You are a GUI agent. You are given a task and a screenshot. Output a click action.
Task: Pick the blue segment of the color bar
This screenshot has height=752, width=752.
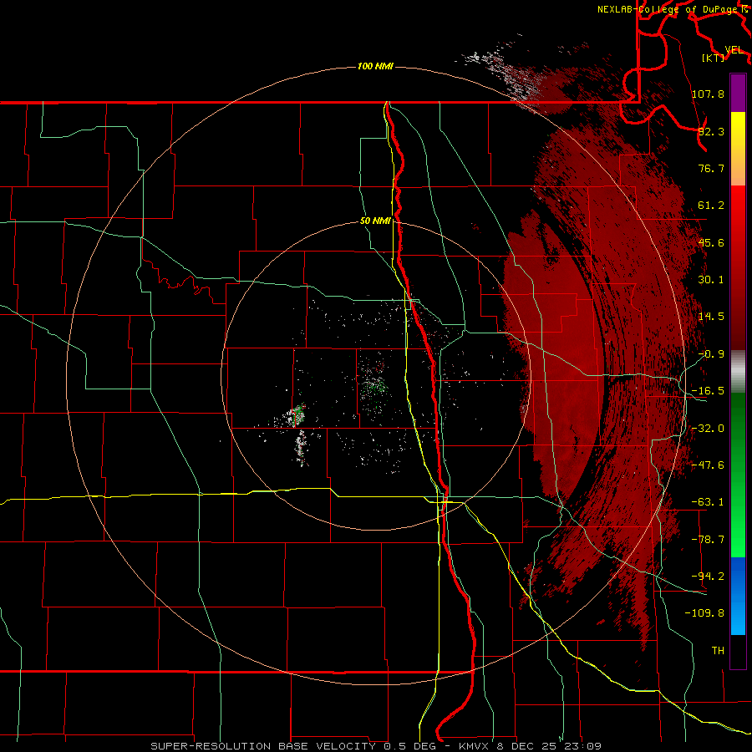click(x=738, y=596)
